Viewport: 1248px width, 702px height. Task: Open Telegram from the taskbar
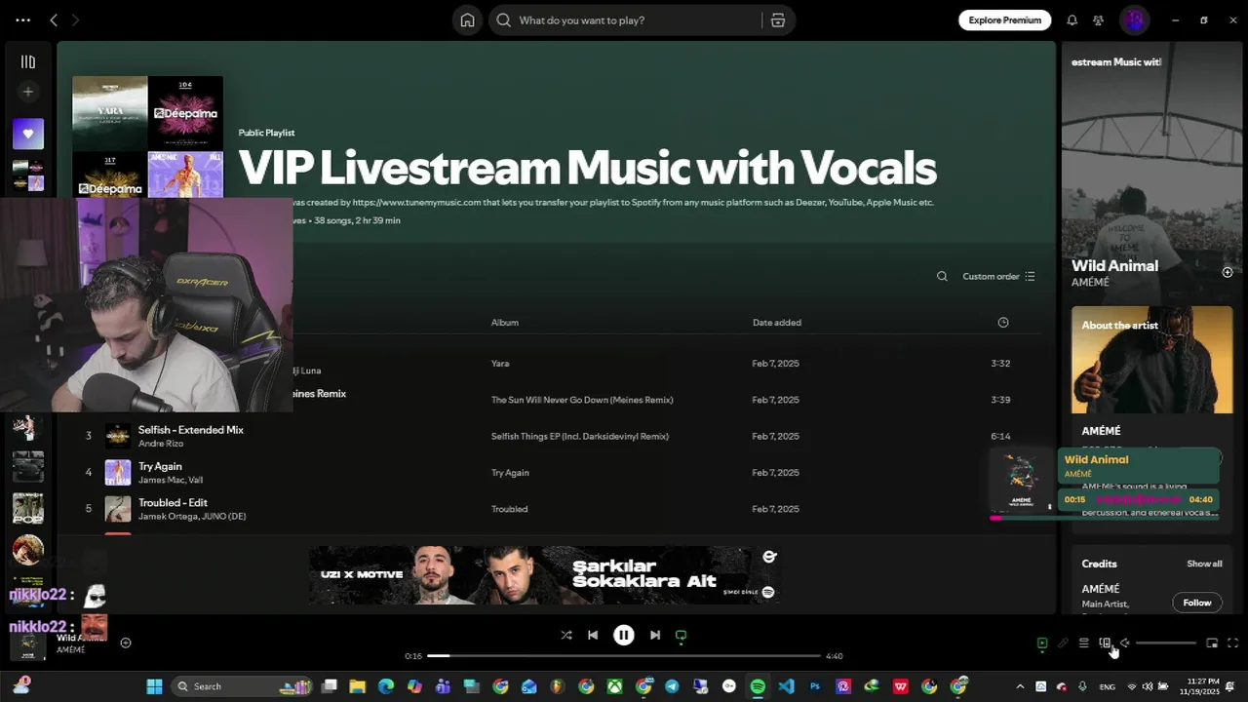tap(672, 686)
